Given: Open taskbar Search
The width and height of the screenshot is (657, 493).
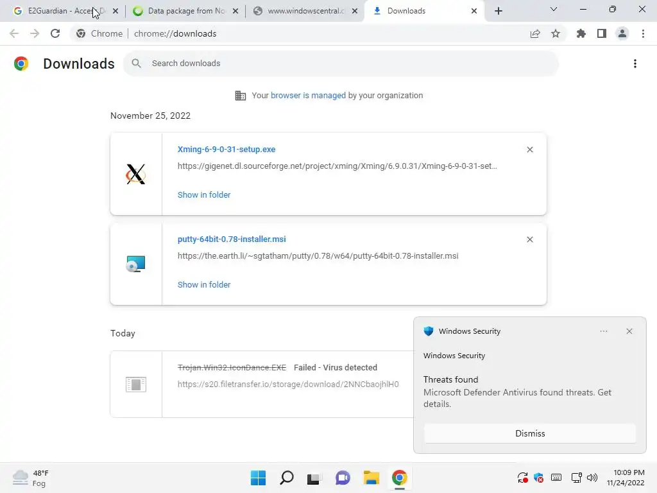Looking at the screenshot, I should tap(287, 478).
